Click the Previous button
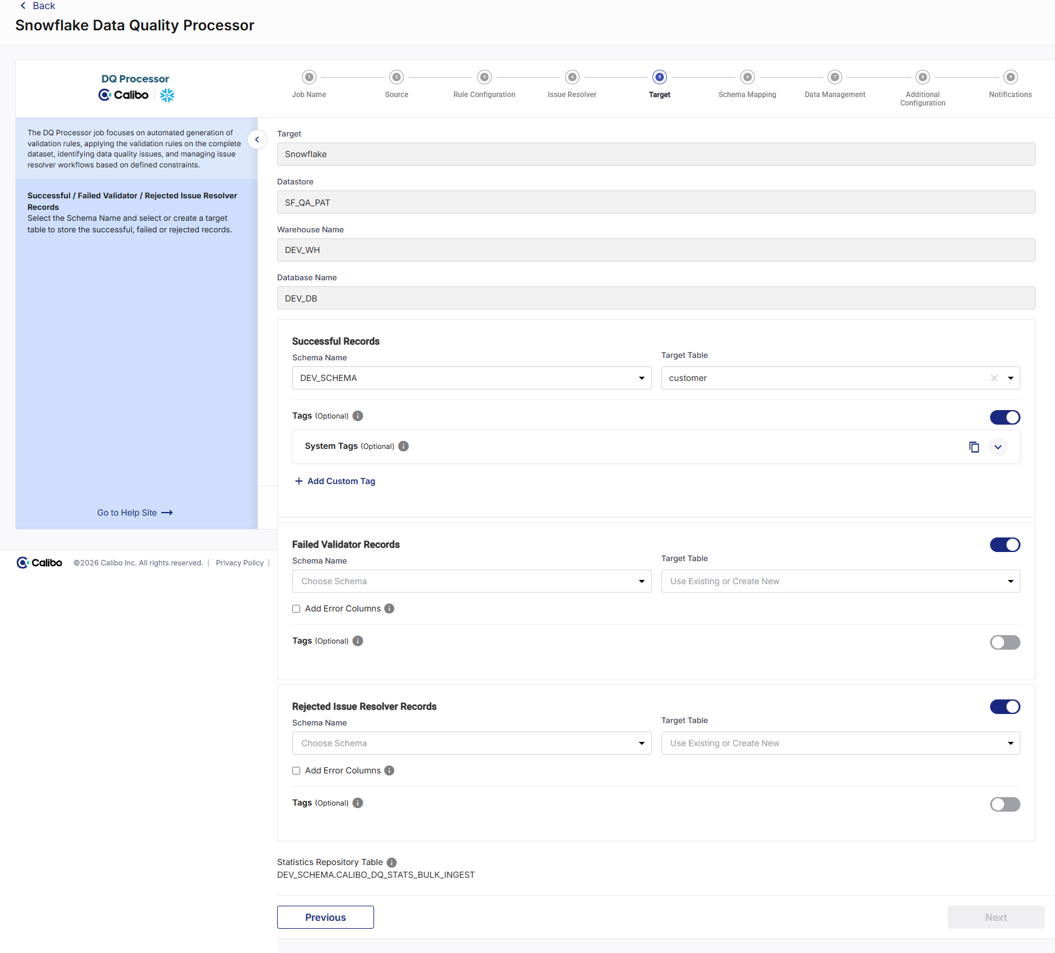Viewport: 1055px width, 953px height. click(326, 917)
